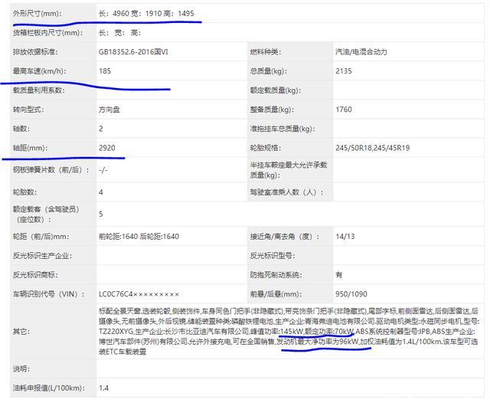Select seating capacity value 5
The width and height of the screenshot is (490, 406).
[x=101, y=214]
